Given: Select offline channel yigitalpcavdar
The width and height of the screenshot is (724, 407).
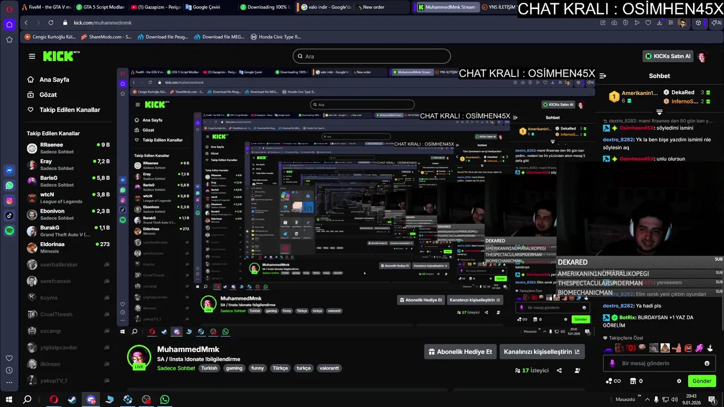Looking at the screenshot, I should (x=68, y=347).
